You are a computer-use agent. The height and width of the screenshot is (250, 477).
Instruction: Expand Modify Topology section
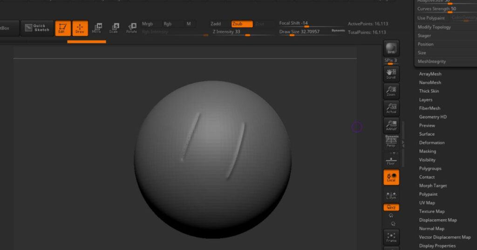tap(434, 27)
